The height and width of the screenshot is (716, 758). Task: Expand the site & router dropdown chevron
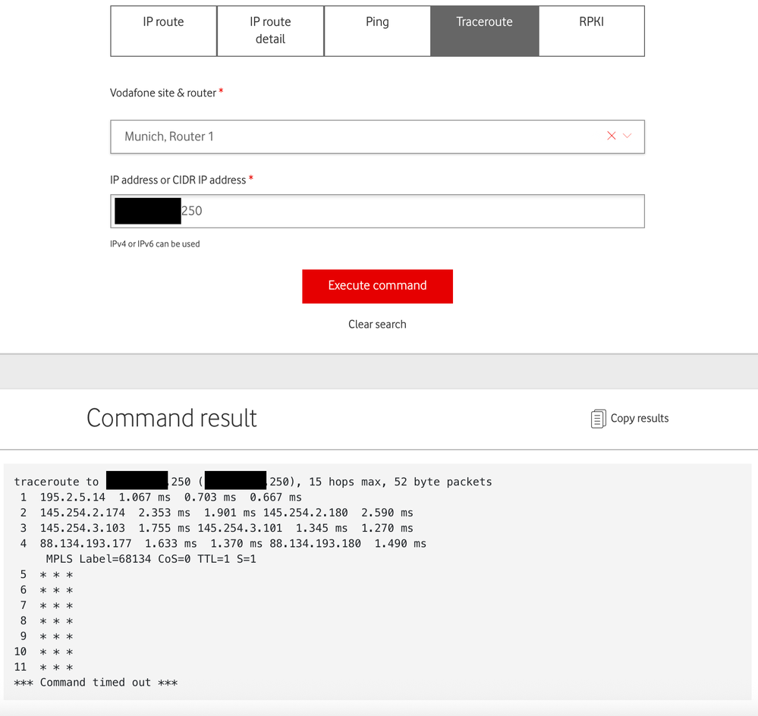pos(627,136)
